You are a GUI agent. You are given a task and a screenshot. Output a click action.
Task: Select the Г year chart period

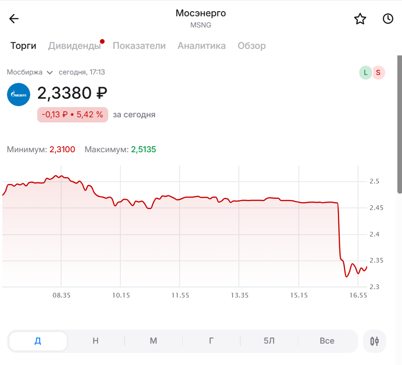(211, 341)
